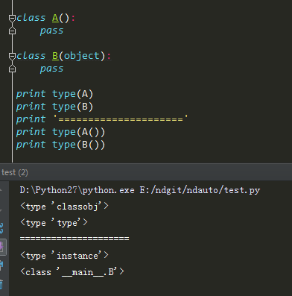Collapse the class A definition fold marker

tap(12, 18)
